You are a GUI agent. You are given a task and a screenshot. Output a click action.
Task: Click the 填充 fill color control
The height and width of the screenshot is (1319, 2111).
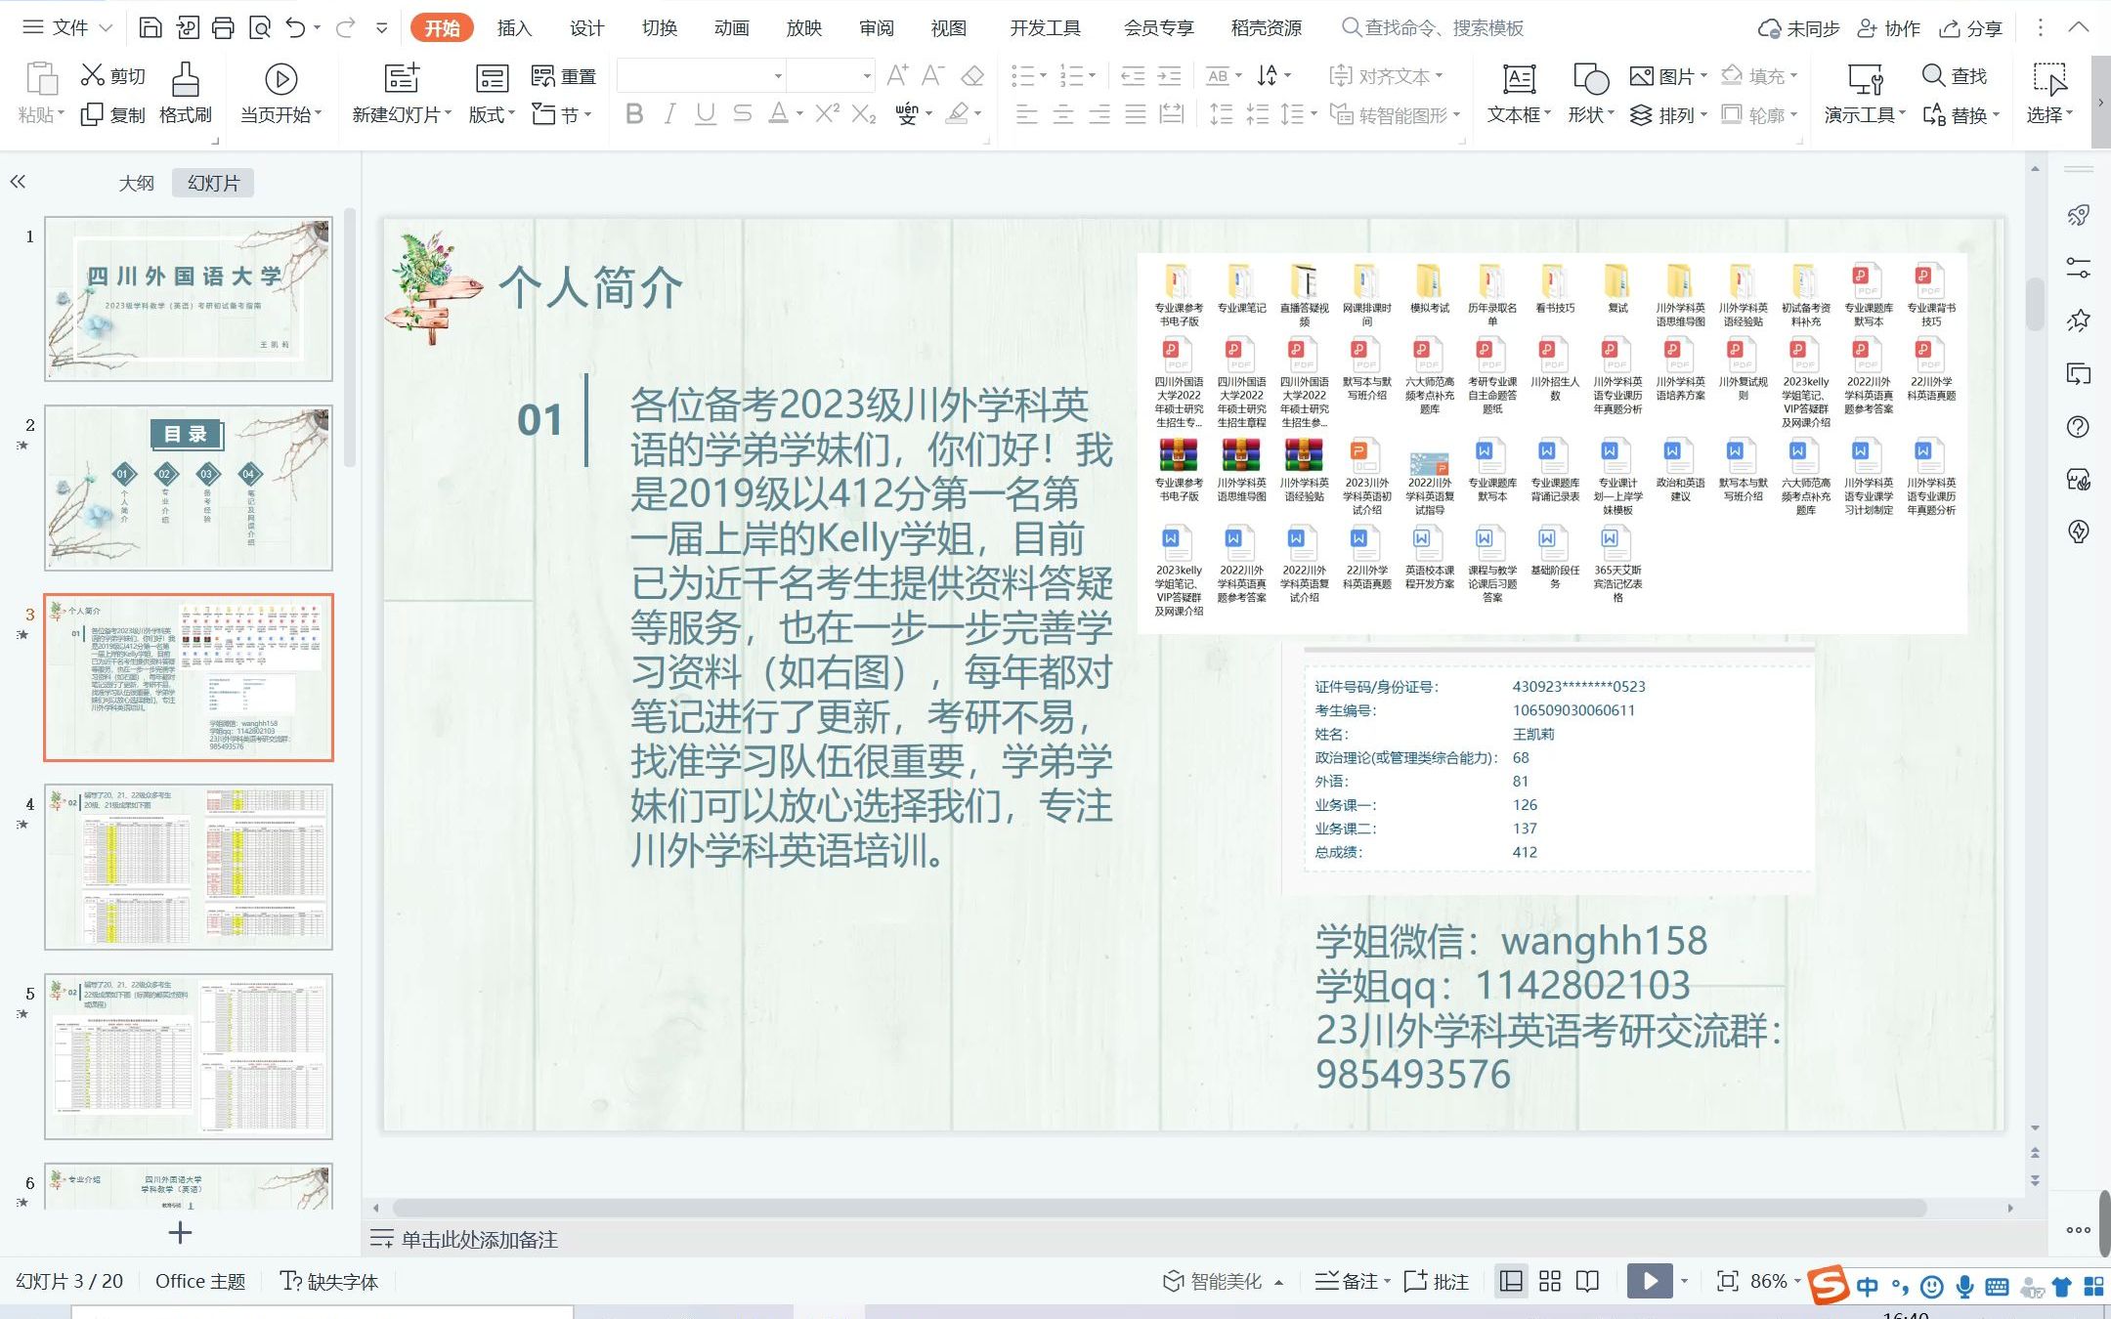click(x=1757, y=75)
